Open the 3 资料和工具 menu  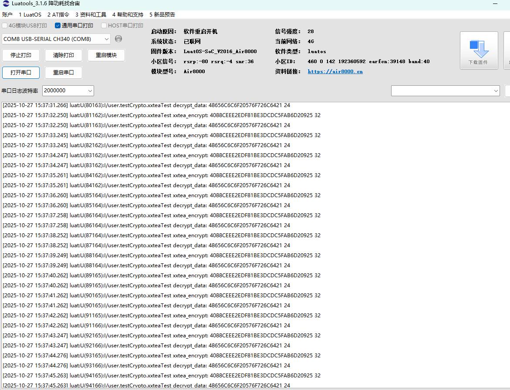click(x=91, y=14)
